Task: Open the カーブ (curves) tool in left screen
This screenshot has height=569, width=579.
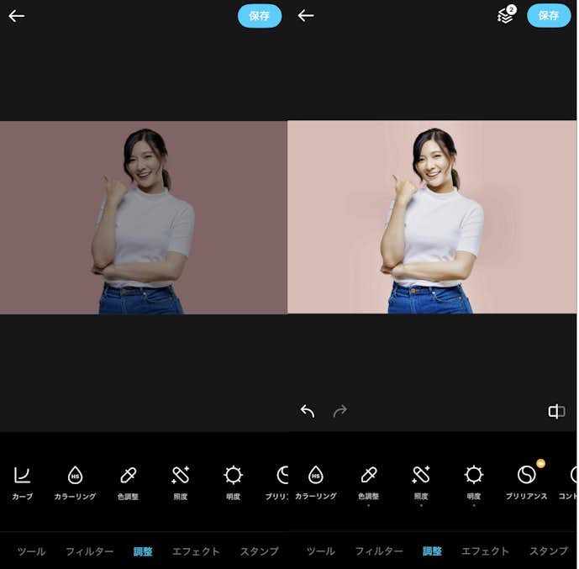Action: [x=23, y=476]
